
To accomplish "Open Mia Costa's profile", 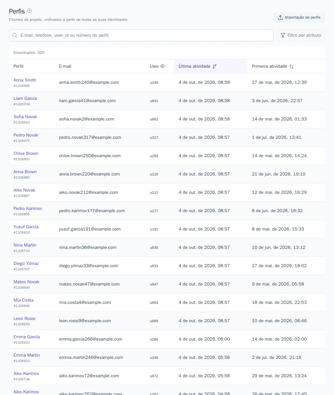I will (23, 300).
